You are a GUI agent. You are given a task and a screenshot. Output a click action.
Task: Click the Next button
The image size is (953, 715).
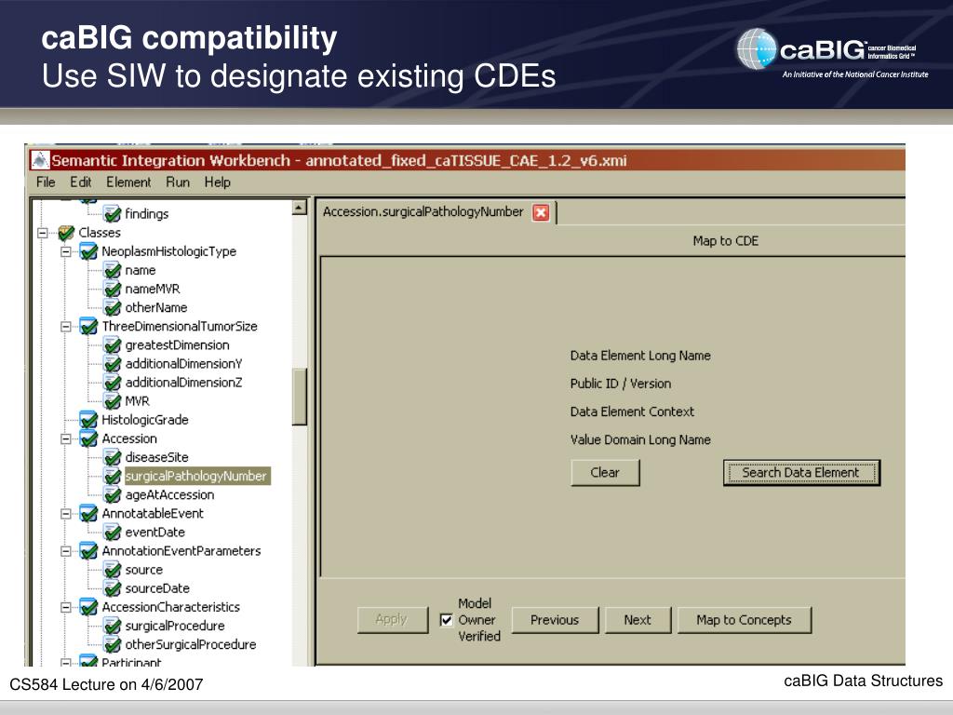click(638, 620)
